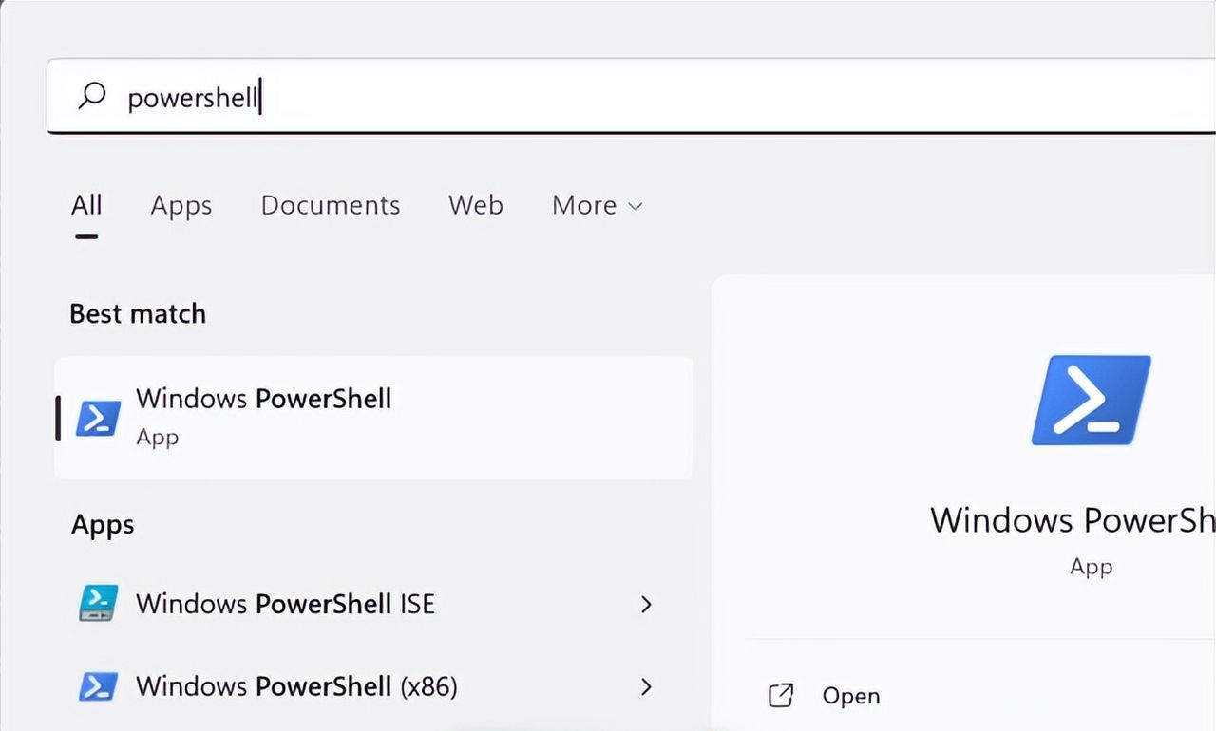This screenshot has height=731, width=1216.
Task: Launch PowerShell ISE from Apps list
Action: (x=285, y=604)
